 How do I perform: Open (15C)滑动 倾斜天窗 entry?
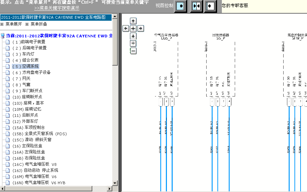pyautogui.click(x=32, y=140)
